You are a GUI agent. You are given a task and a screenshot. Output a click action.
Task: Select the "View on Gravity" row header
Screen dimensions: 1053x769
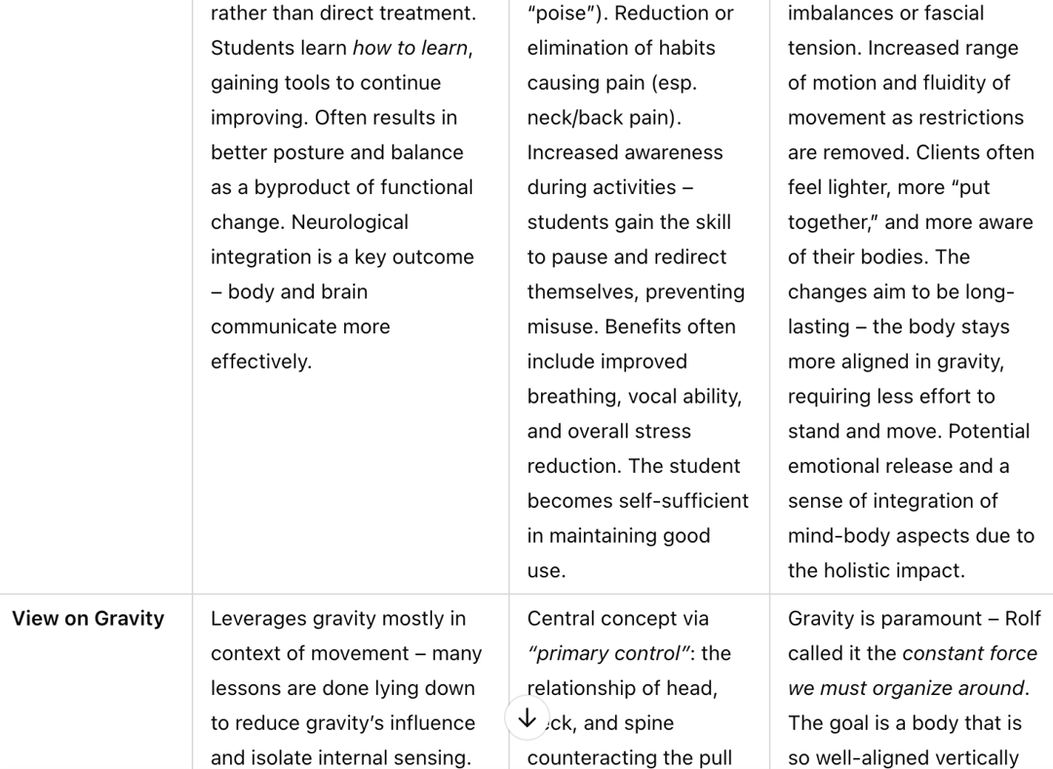click(88, 619)
